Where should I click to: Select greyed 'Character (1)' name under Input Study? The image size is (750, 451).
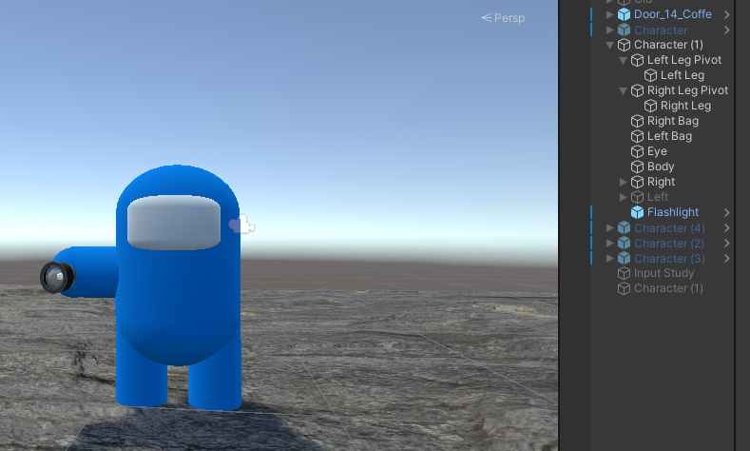click(668, 288)
